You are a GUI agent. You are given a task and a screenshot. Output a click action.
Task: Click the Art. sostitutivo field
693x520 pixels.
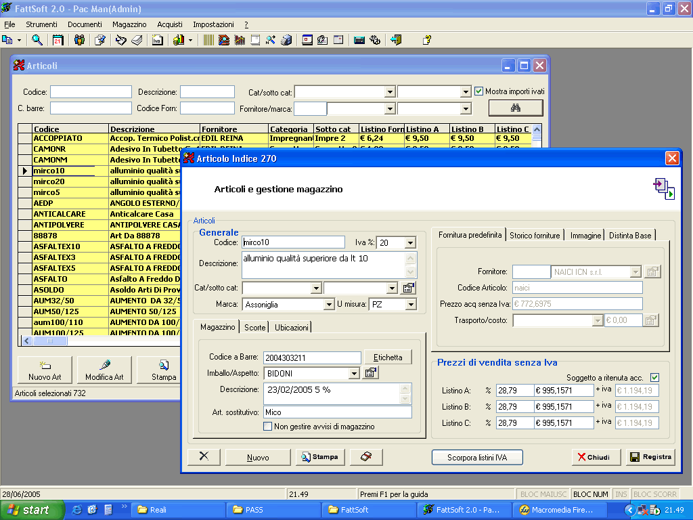(338, 412)
